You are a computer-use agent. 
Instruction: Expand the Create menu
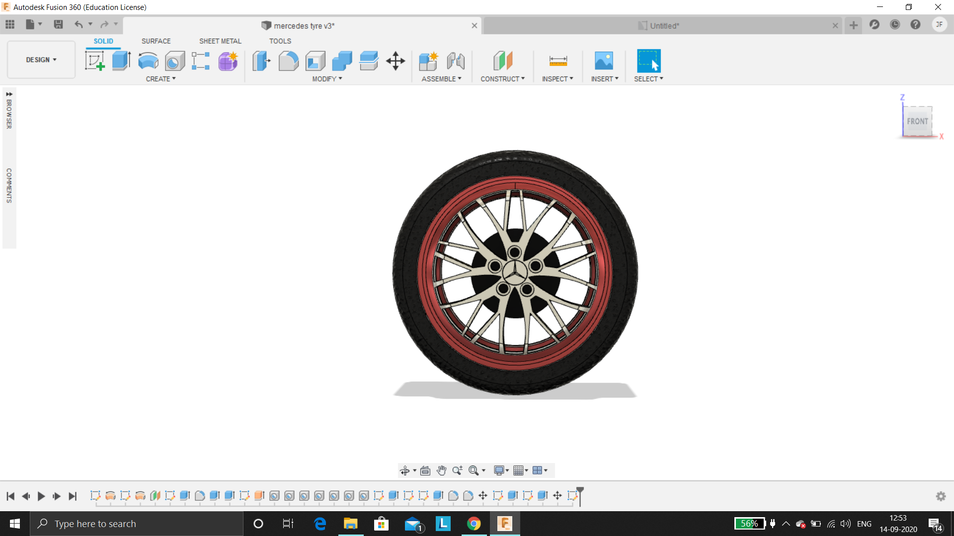160,79
